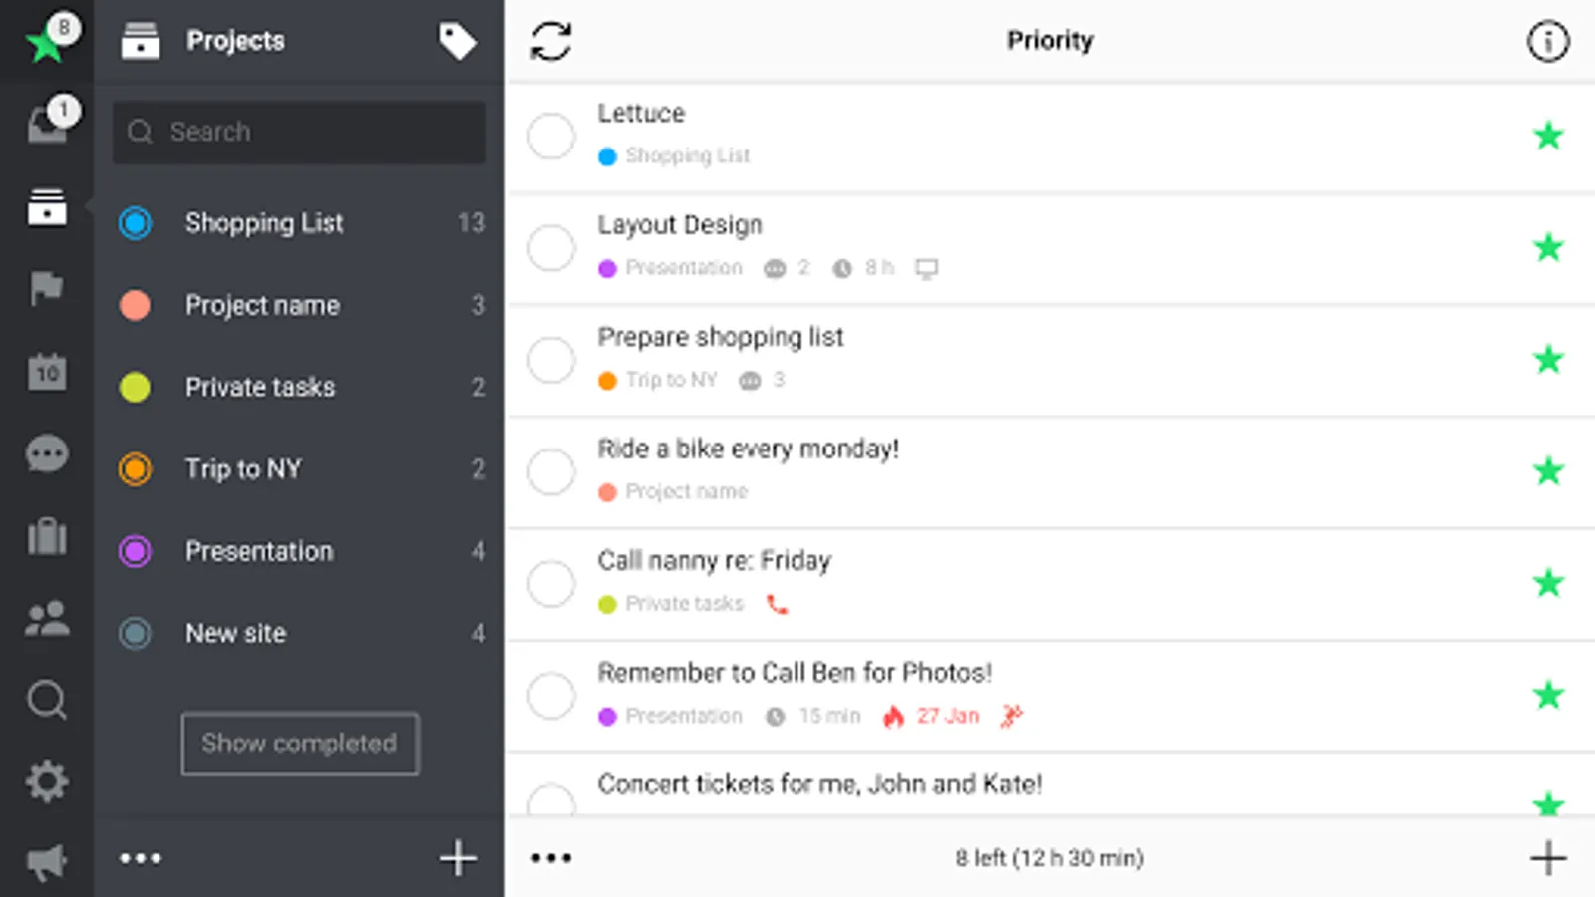Open the team people icon in sidebar

point(47,619)
